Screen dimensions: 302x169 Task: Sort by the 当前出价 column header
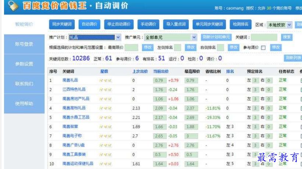161,72
